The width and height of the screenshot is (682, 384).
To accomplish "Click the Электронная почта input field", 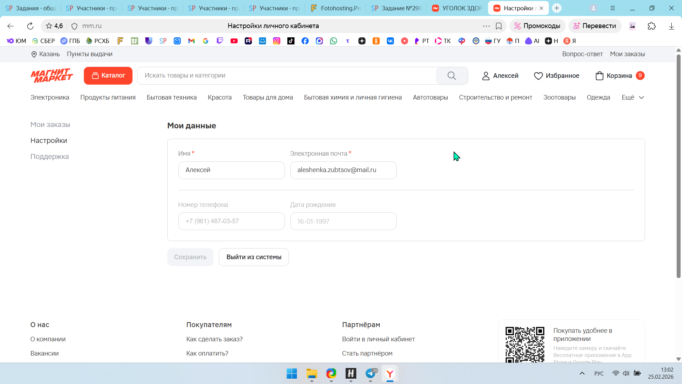I will [x=343, y=170].
